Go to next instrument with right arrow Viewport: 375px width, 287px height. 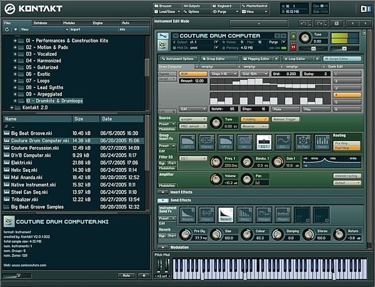[x=365, y=24]
